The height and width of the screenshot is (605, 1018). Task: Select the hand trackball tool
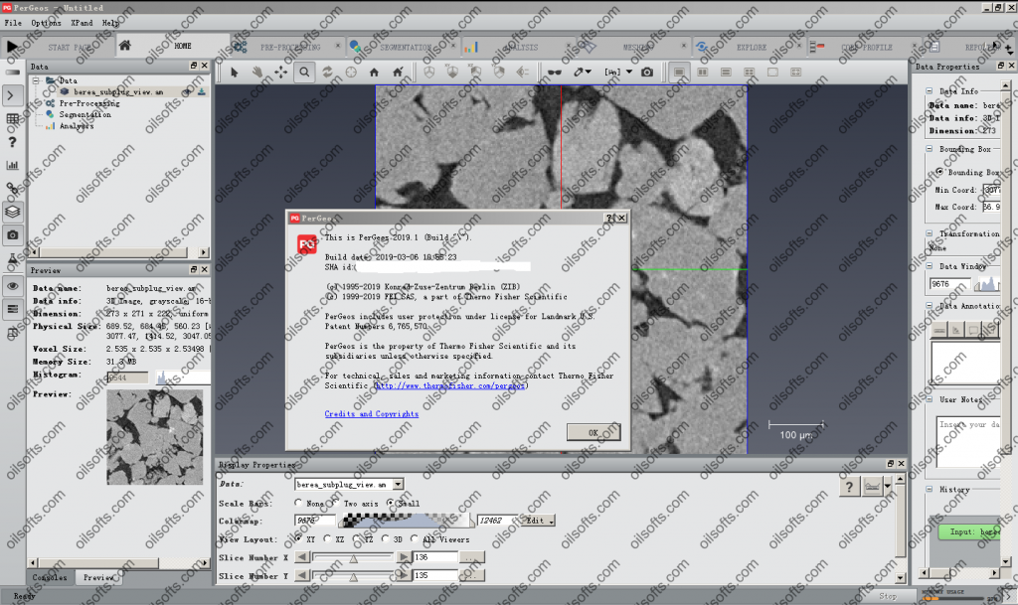[257, 72]
